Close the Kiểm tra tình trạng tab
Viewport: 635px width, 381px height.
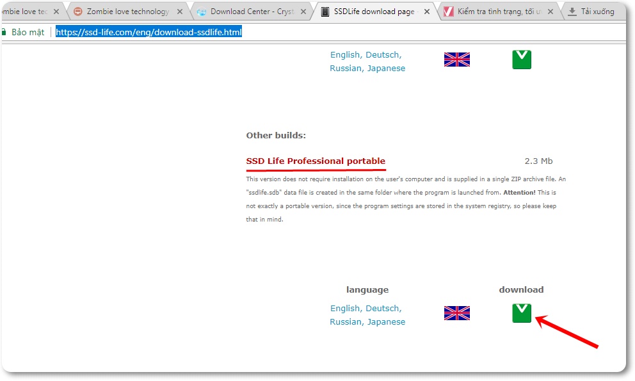click(551, 12)
